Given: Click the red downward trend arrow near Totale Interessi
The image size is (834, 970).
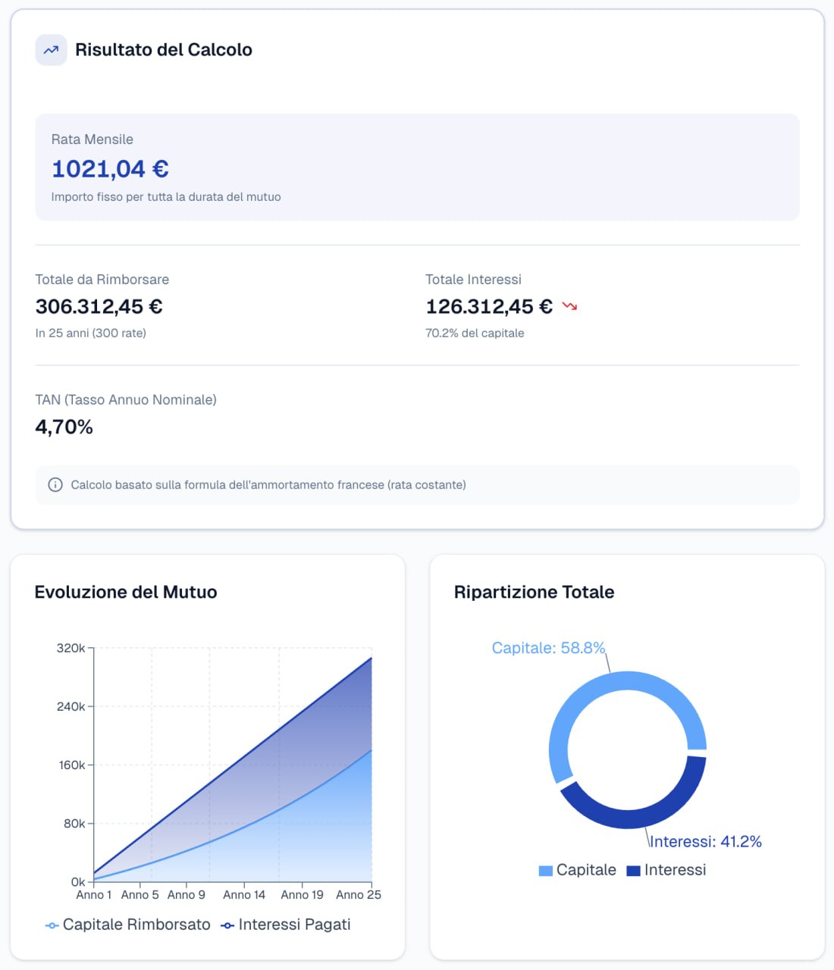Looking at the screenshot, I should pyautogui.click(x=569, y=305).
